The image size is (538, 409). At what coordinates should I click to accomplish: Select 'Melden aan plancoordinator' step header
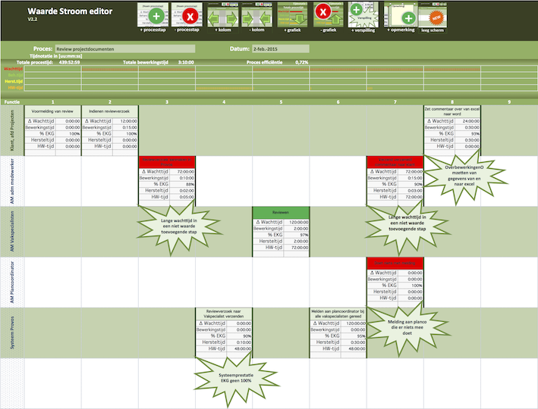(x=338, y=314)
